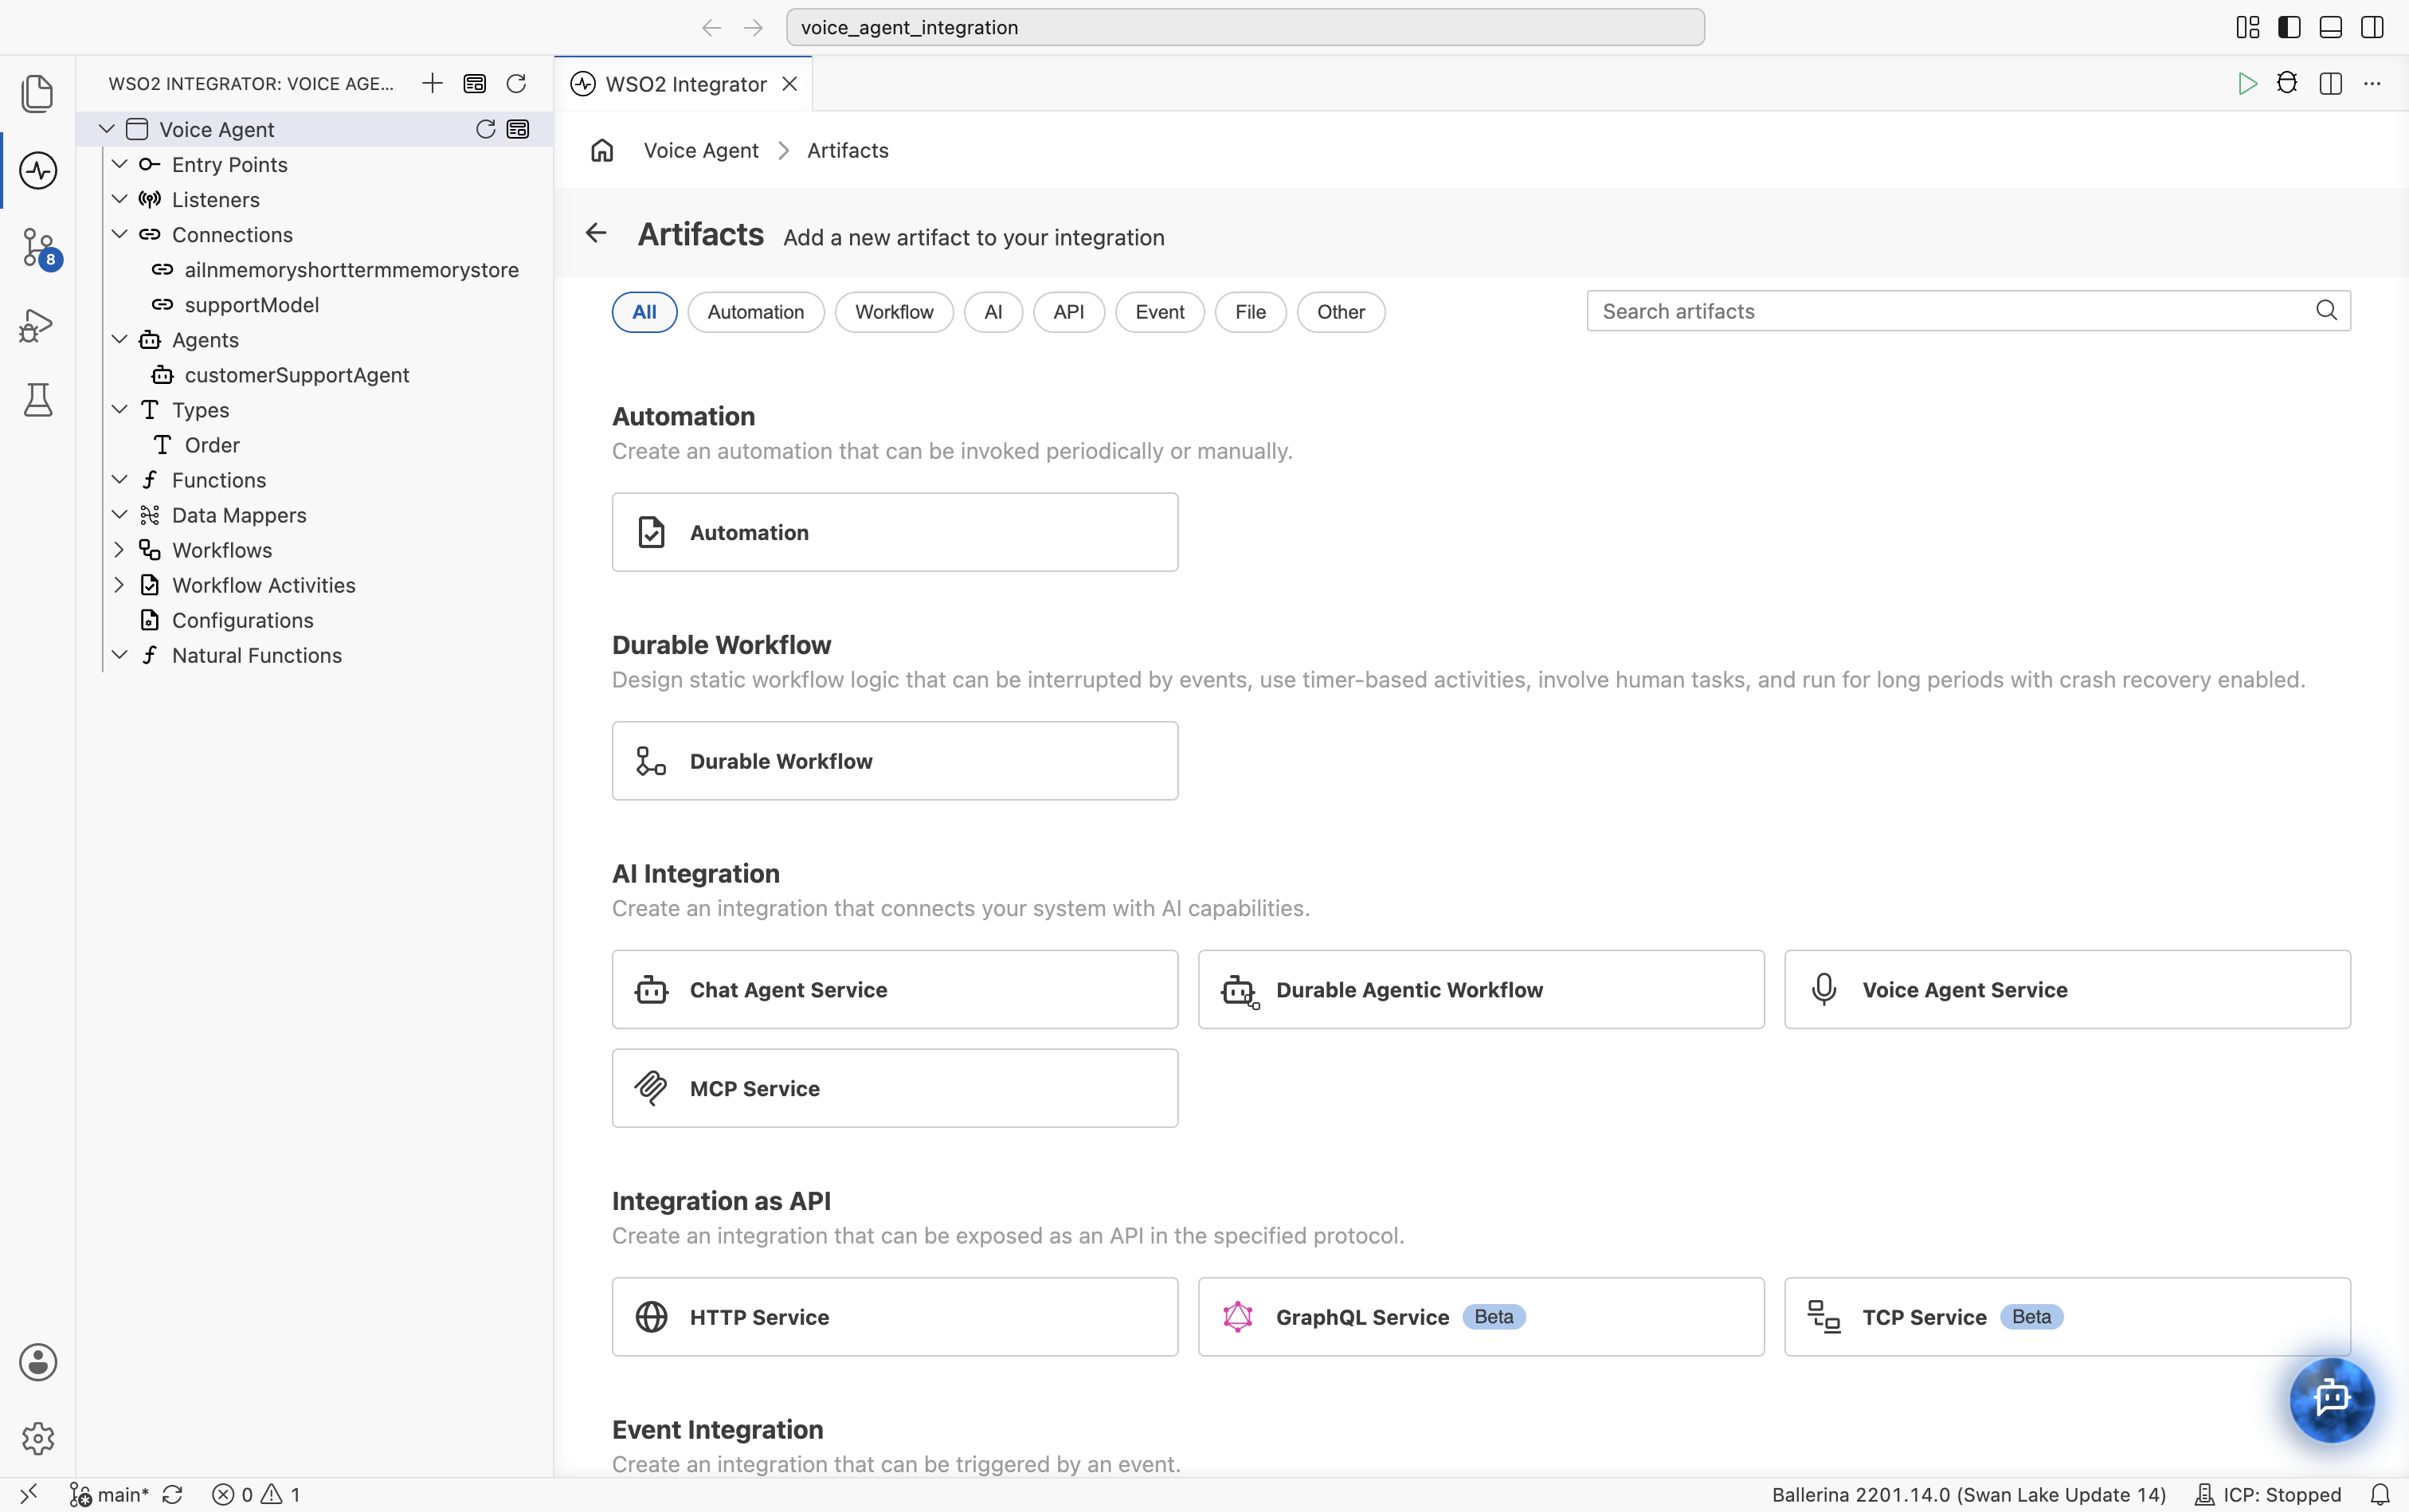This screenshot has height=1512, width=2409.
Task: Click the voice_agent_integration command center bar
Action: coord(1245,27)
